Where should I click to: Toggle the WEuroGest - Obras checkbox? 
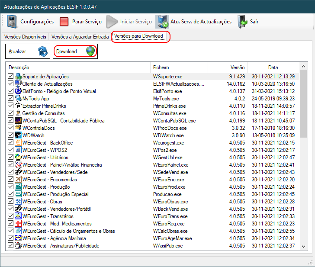click(x=11, y=202)
